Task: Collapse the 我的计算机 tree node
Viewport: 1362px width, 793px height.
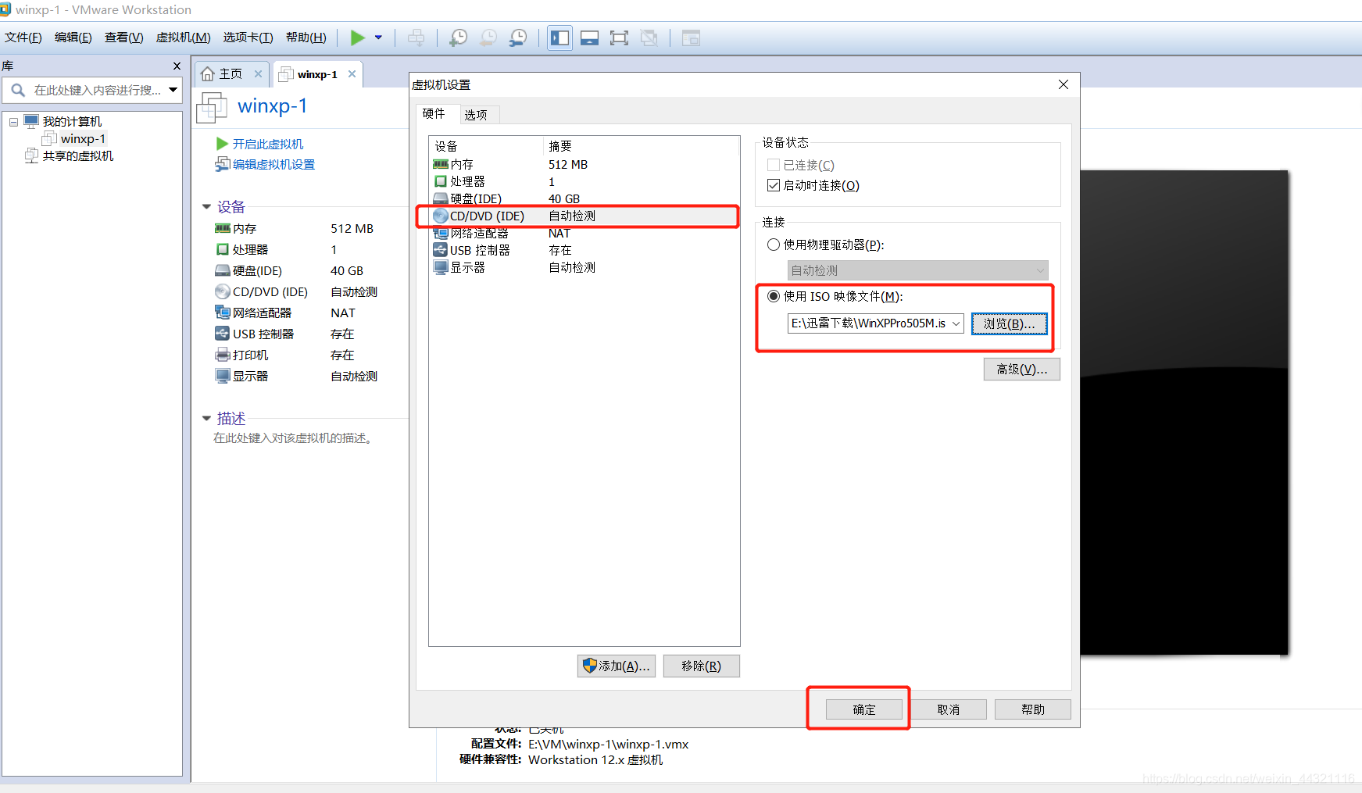Action: pyautogui.click(x=13, y=122)
